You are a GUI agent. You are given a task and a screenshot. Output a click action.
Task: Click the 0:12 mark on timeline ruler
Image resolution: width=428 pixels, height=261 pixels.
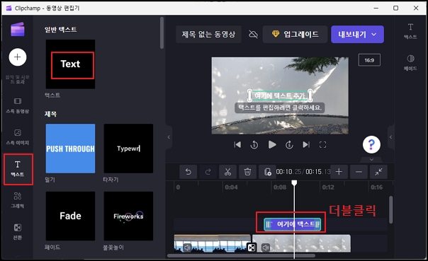coord(328,187)
